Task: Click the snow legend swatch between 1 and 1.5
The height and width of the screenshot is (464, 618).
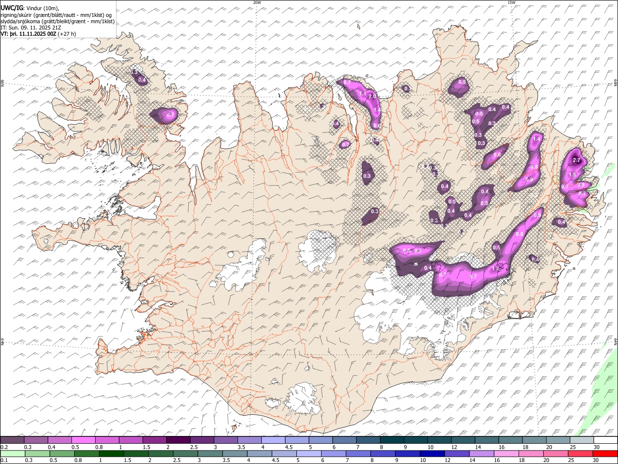Action: click(131, 440)
